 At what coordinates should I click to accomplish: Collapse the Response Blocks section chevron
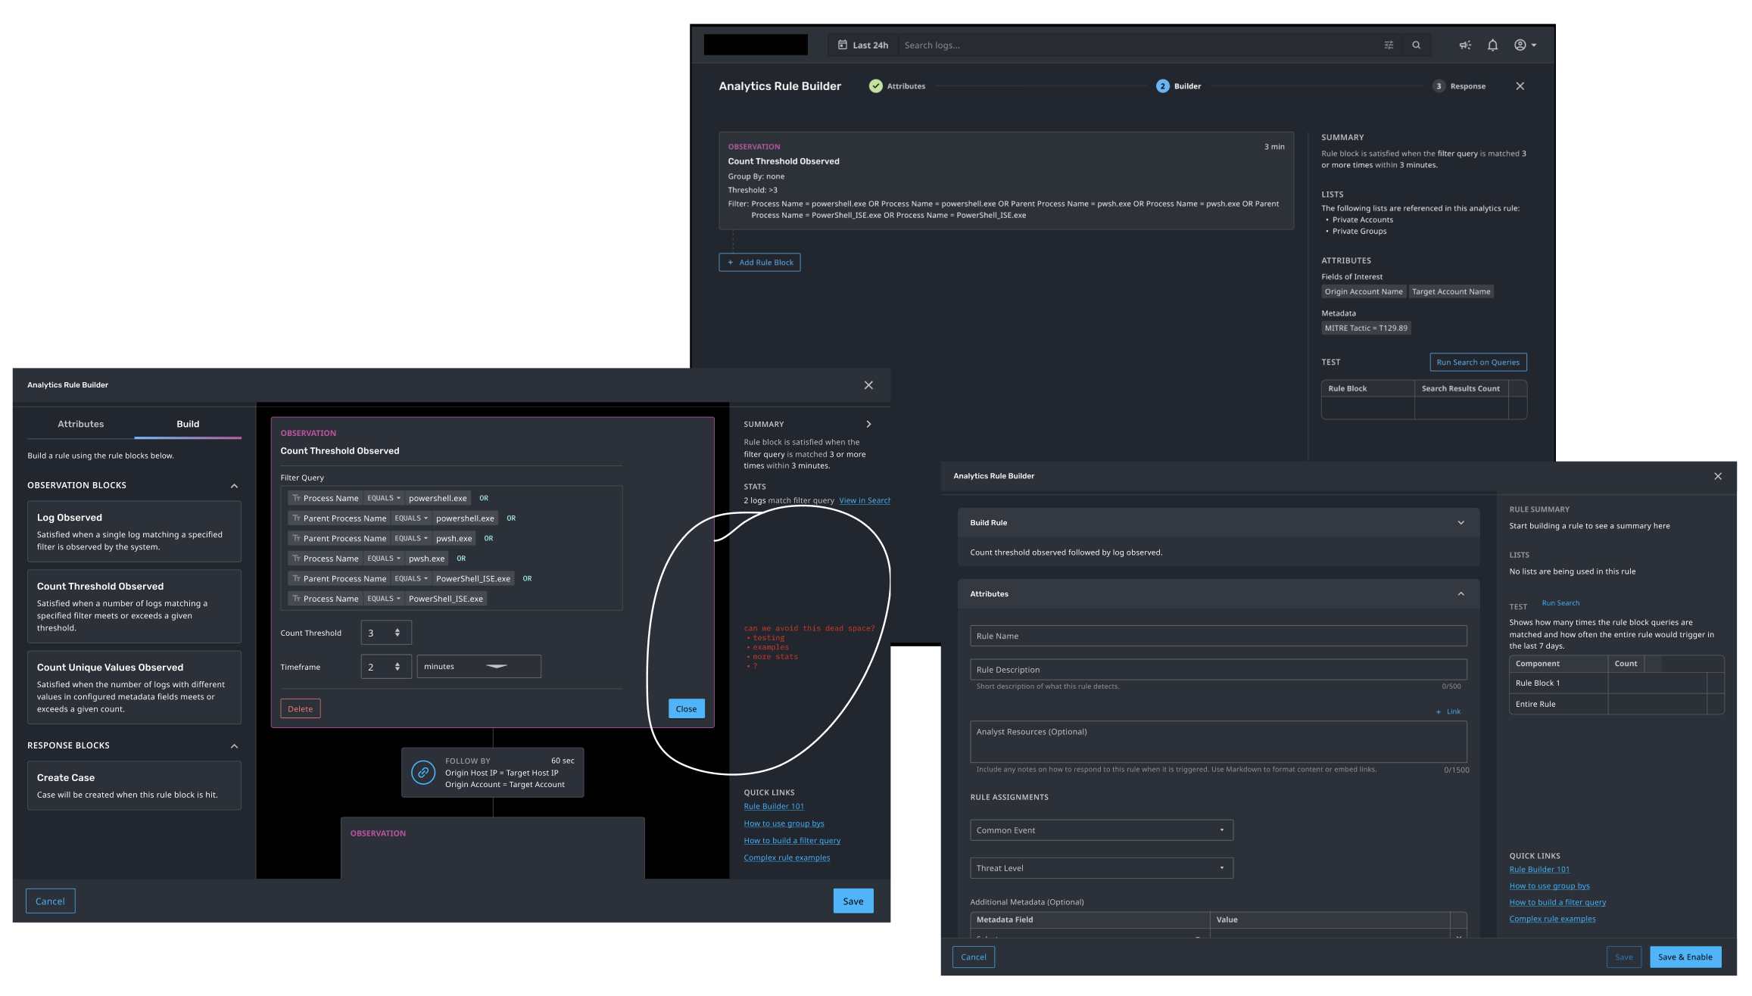(x=234, y=746)
